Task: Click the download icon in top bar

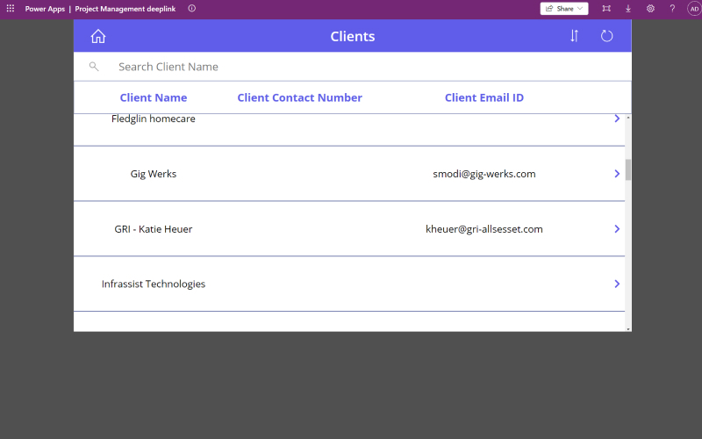Action: (628, 9)
